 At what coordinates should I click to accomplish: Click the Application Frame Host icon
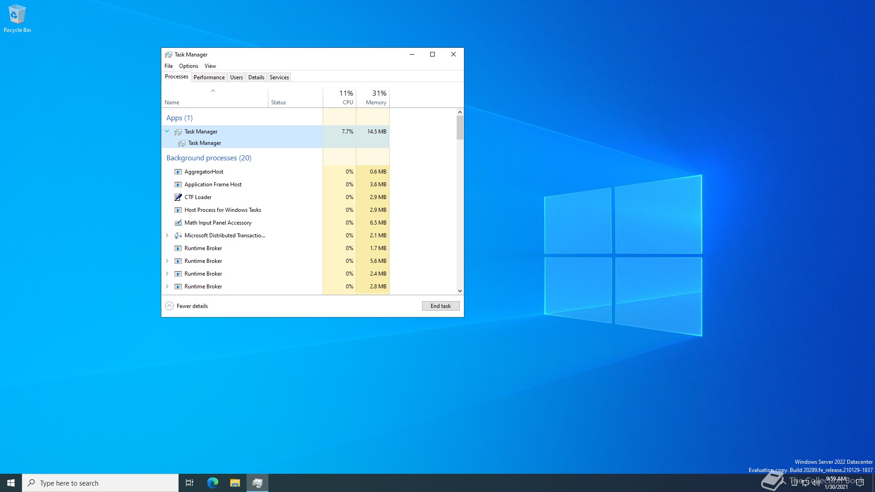(178, 184)
